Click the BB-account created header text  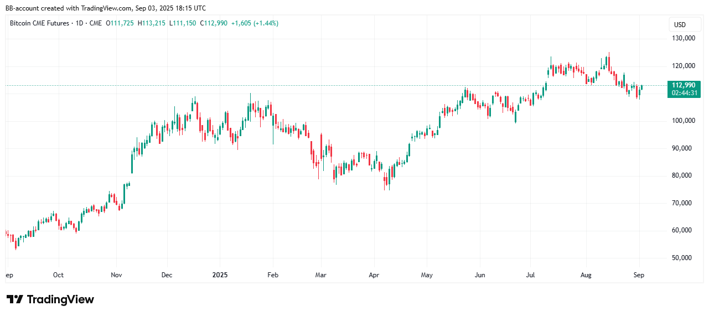(106, 8)
